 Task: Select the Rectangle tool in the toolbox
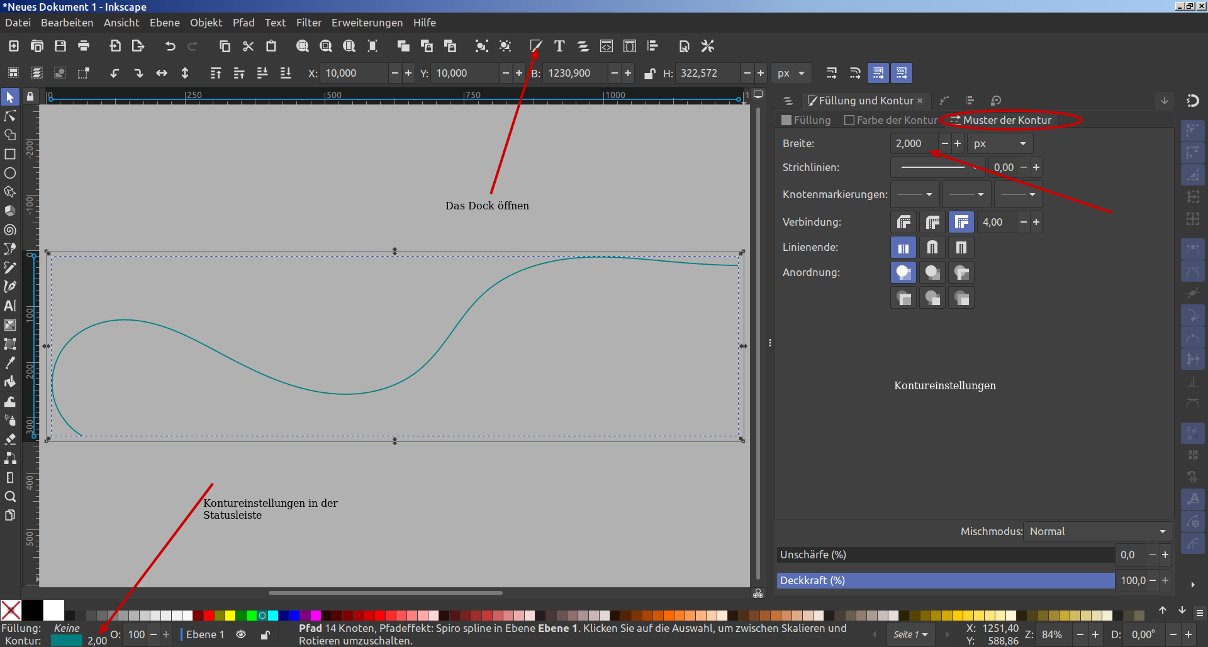tap(10, 154)
